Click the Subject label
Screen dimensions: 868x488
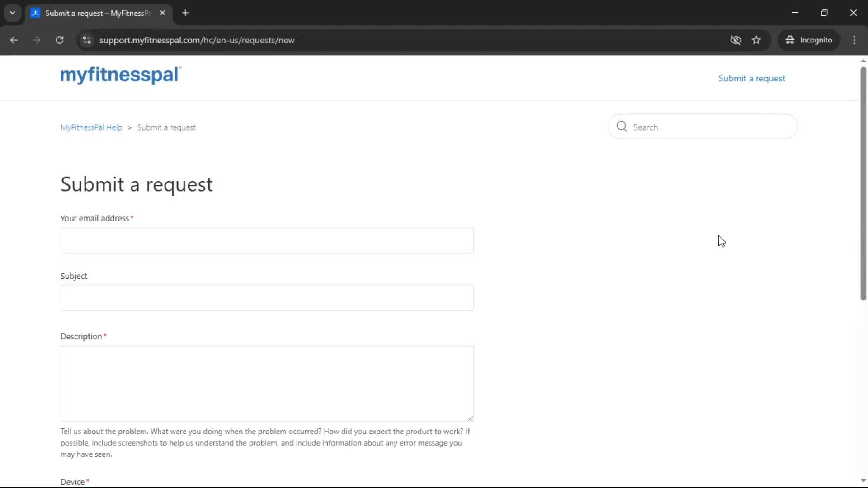(x=74, y=276)
